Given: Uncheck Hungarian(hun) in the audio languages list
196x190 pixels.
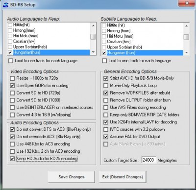Looking at the screenshot, I should coord(10,52).
